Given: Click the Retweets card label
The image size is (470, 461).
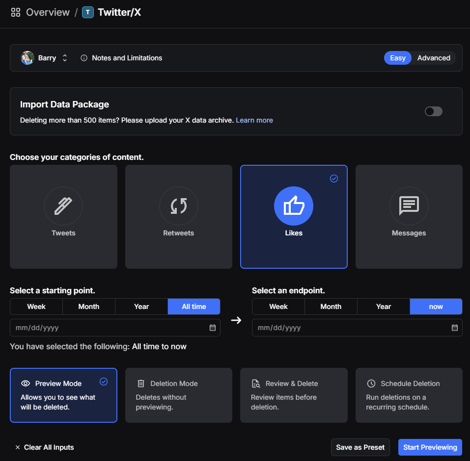Looking at the screenshot, I should [179, 233].
